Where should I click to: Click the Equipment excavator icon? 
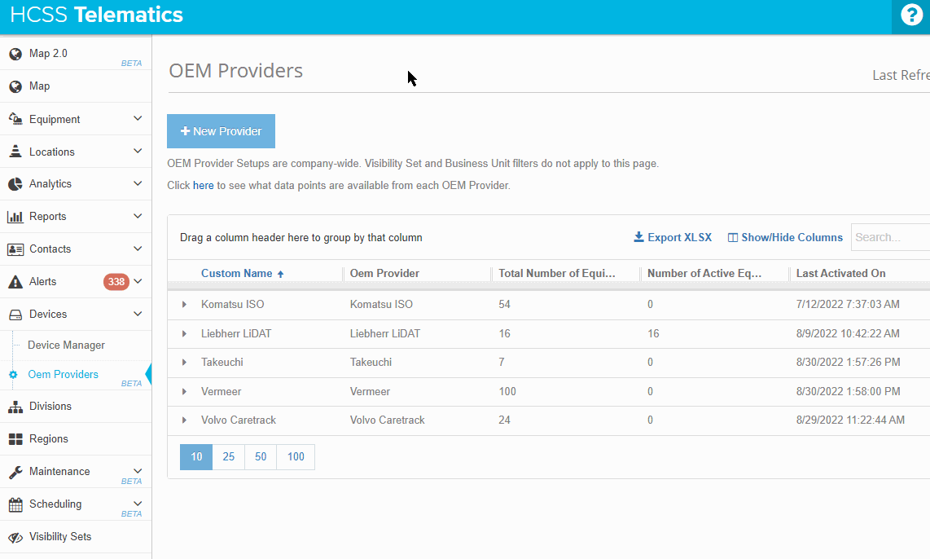click(x=15, y=120)
